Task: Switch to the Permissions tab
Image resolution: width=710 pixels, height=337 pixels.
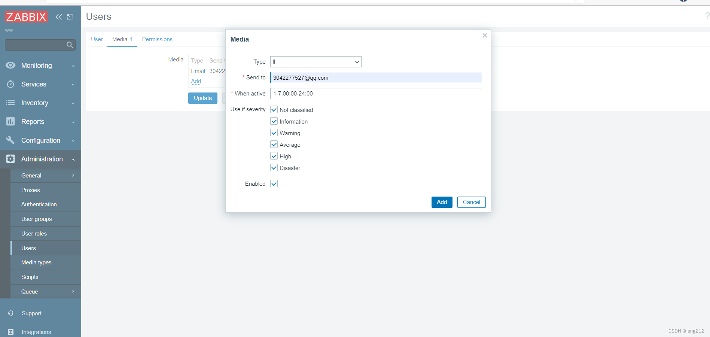Action: pos(157,39)
